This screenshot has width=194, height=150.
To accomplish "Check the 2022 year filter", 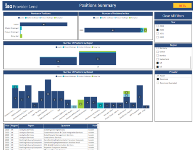I will coord(157,37).
